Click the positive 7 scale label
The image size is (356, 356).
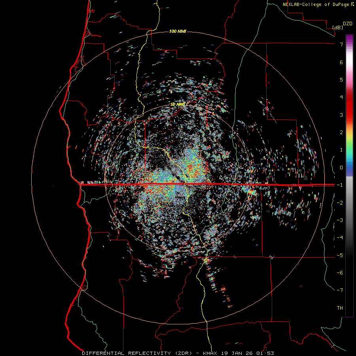pos(341,45)
